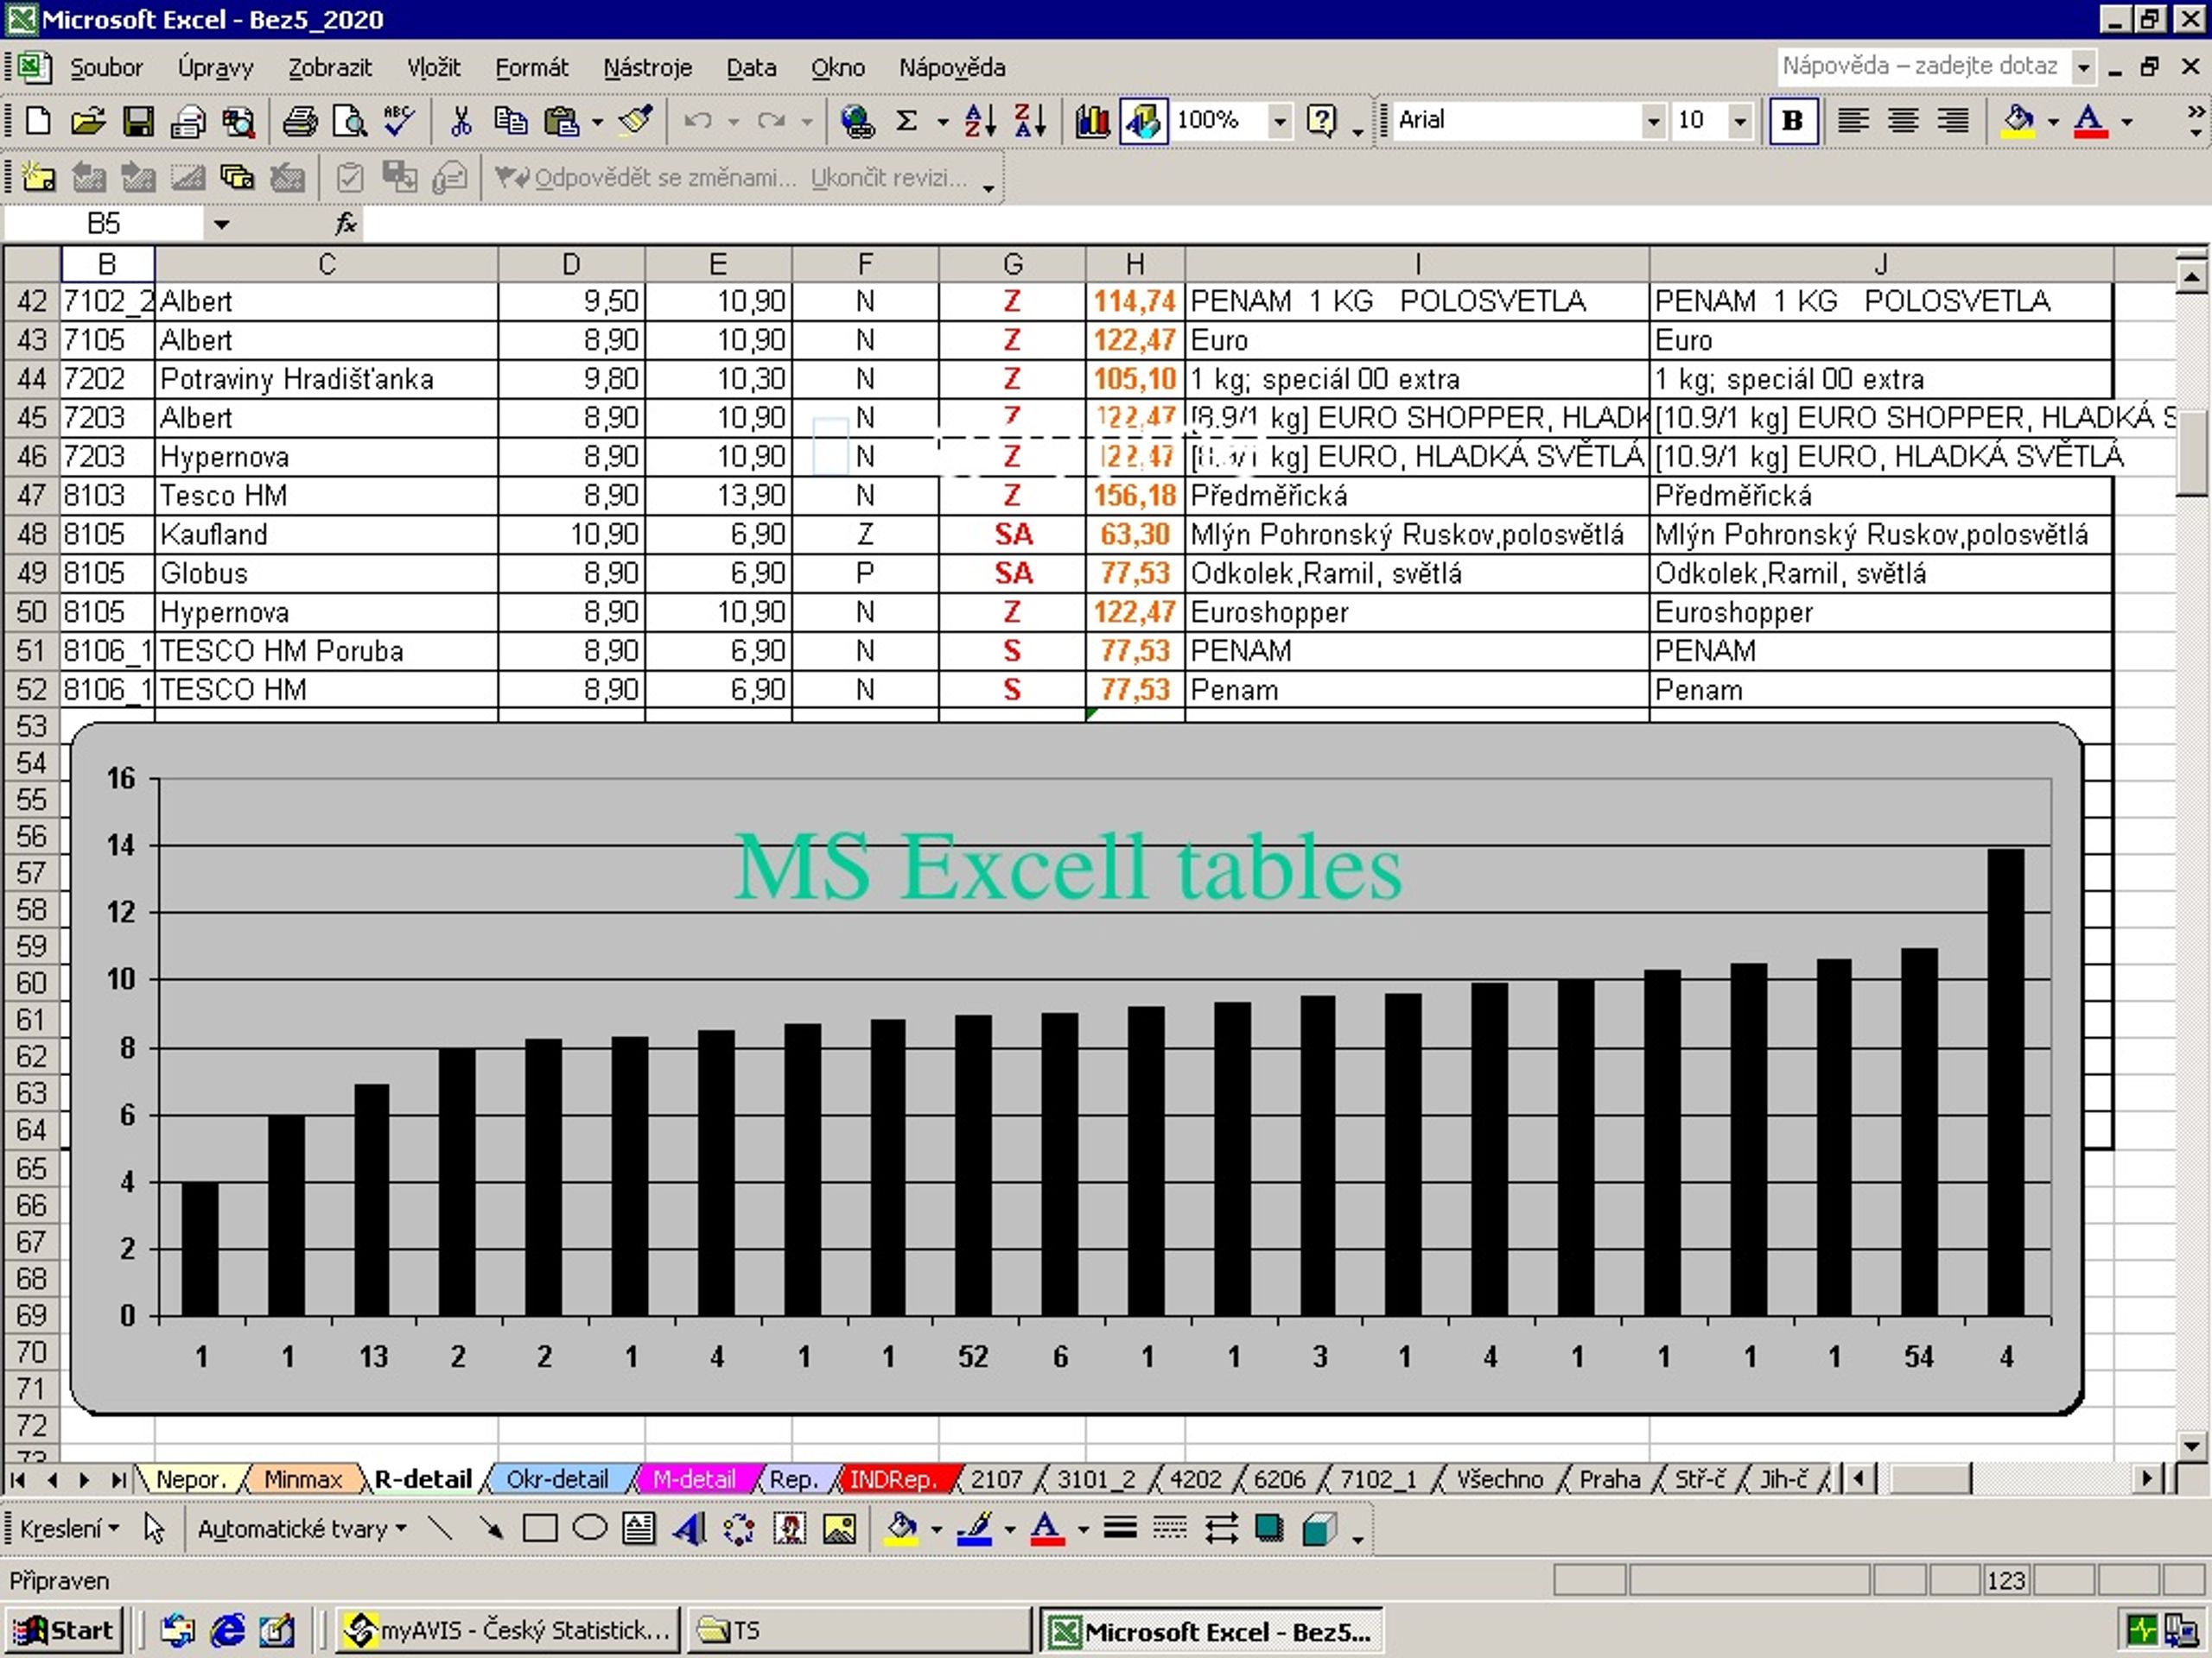Select the Line drawing tool

pyautogui.click(x=439, y=1528)
